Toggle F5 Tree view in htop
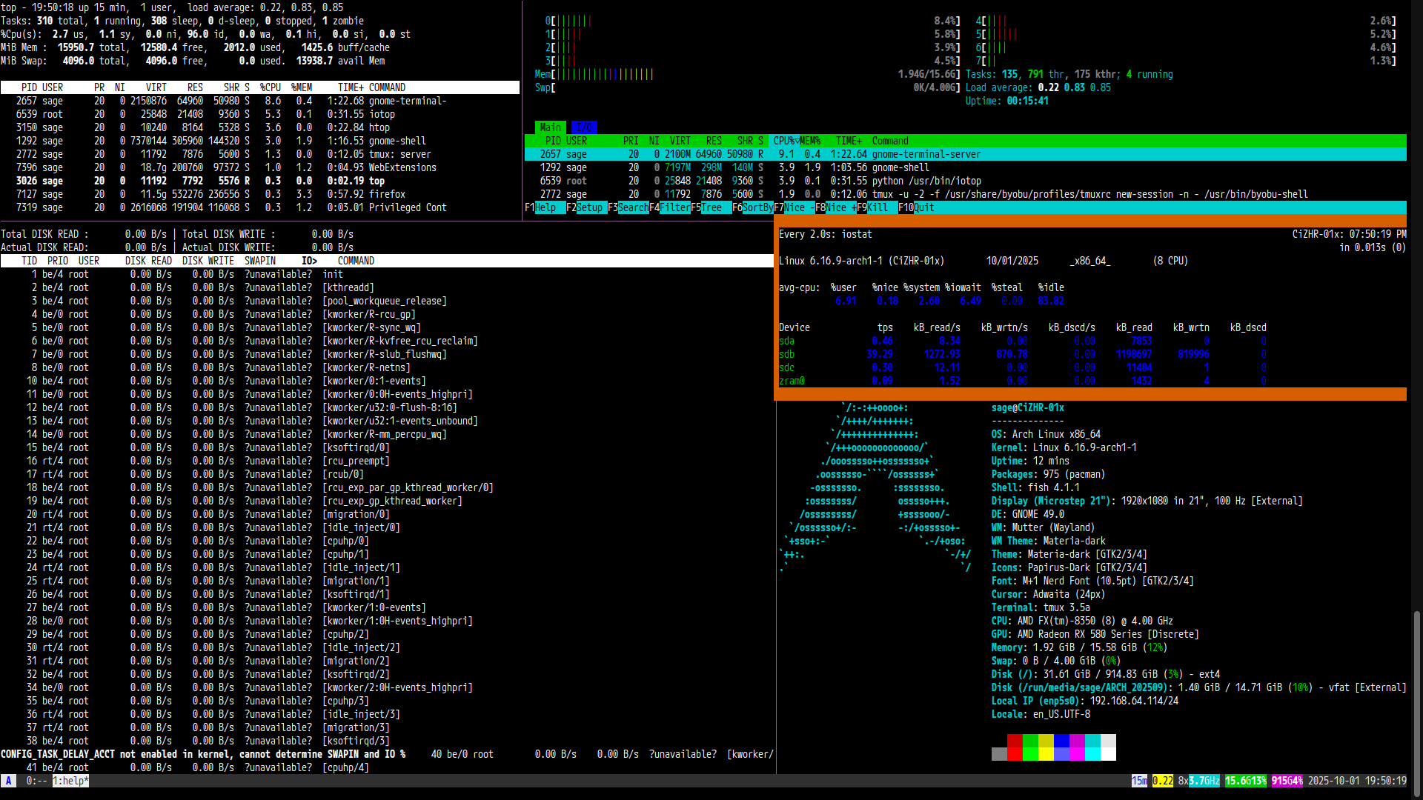Viewport: 1423px width, 800px height. point(711,207)
